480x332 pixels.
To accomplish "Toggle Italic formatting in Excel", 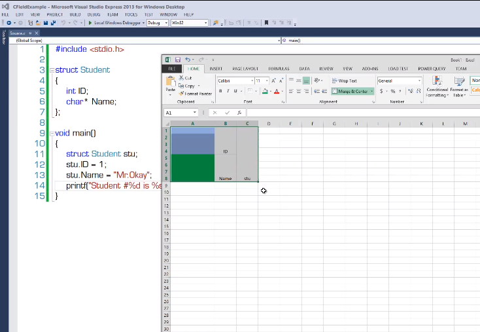I will tap(228, 91).
